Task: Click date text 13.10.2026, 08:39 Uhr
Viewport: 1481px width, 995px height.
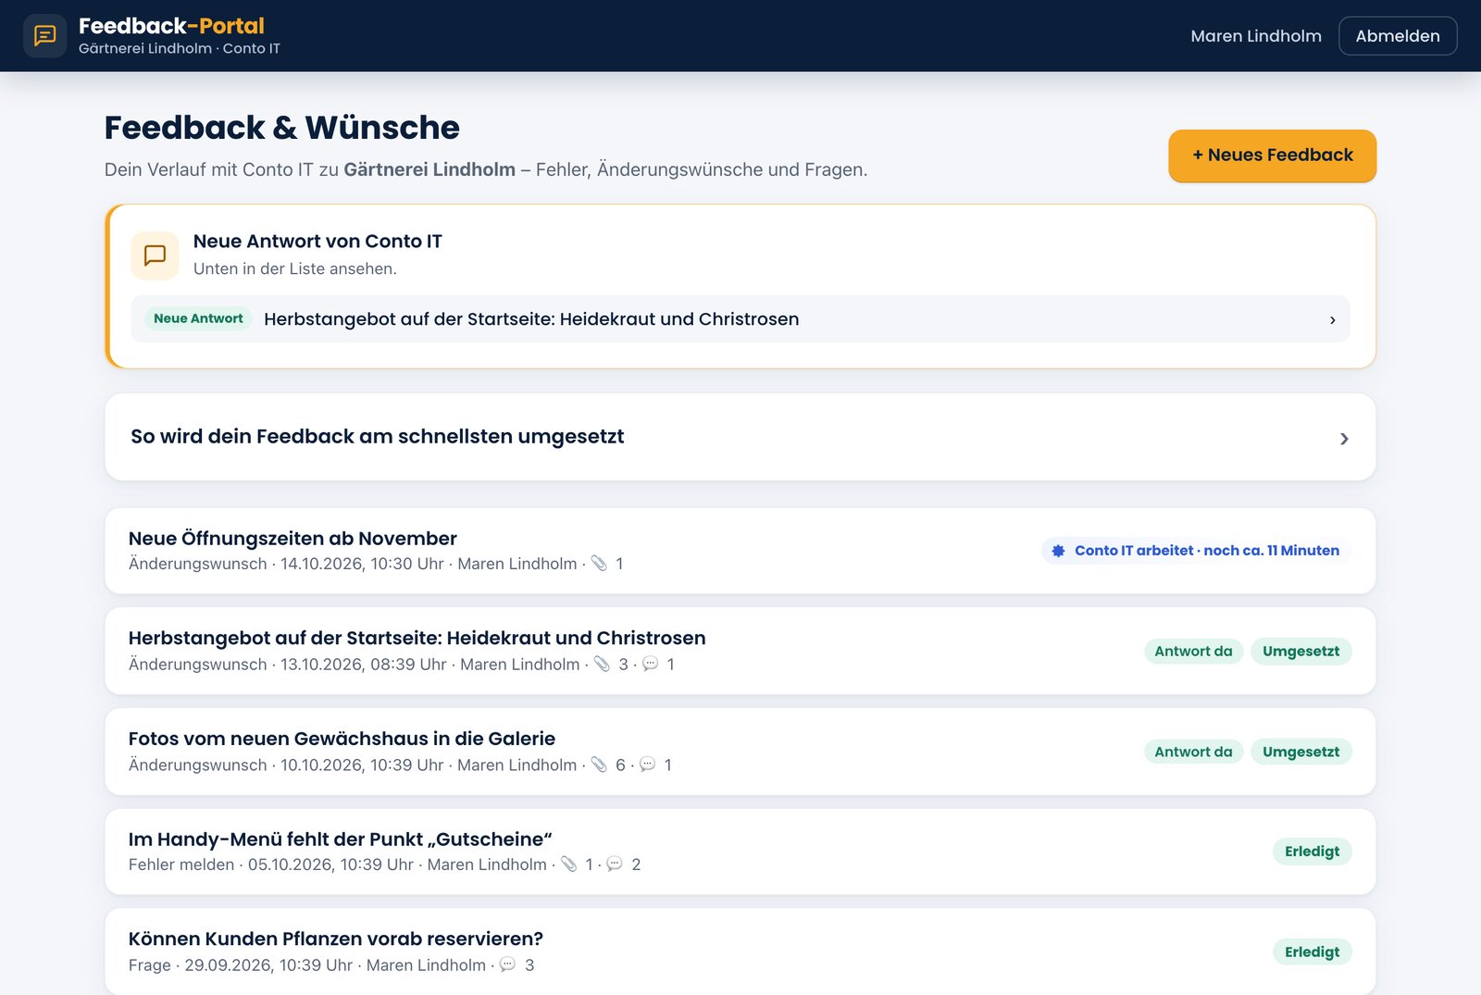Action: click(x=364, y=665)
